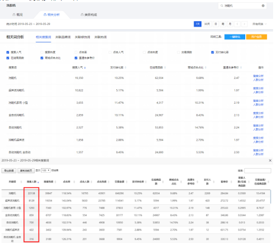Select the 7天 date range button
The height and width of the screenshot is (243, 274).
(197, 24)
